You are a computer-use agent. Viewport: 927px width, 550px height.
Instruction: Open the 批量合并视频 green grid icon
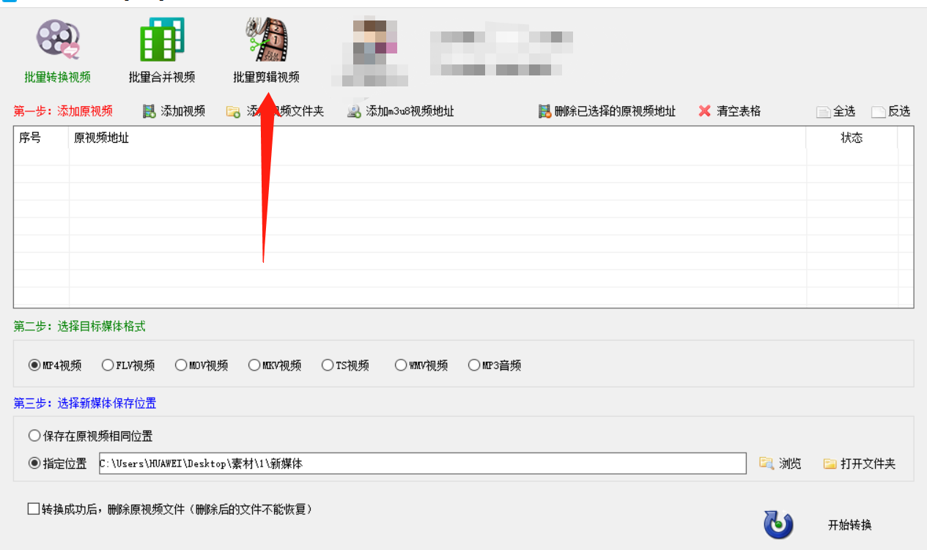[x=162, y=40]
